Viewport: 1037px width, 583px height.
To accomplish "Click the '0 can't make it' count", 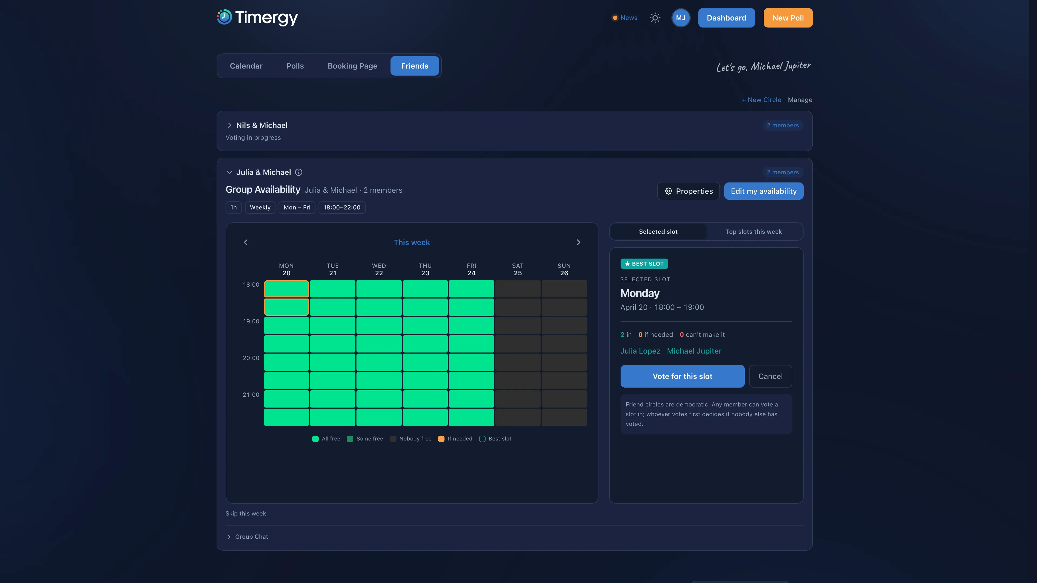I will coord(702,335).
